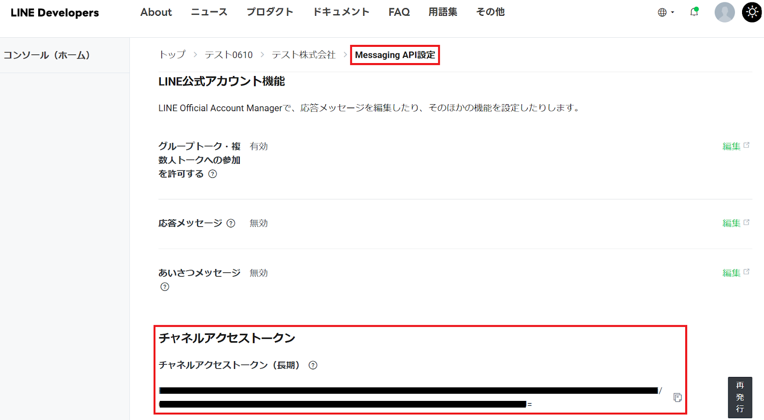Open the ニュース menu item

click(209, 12)
